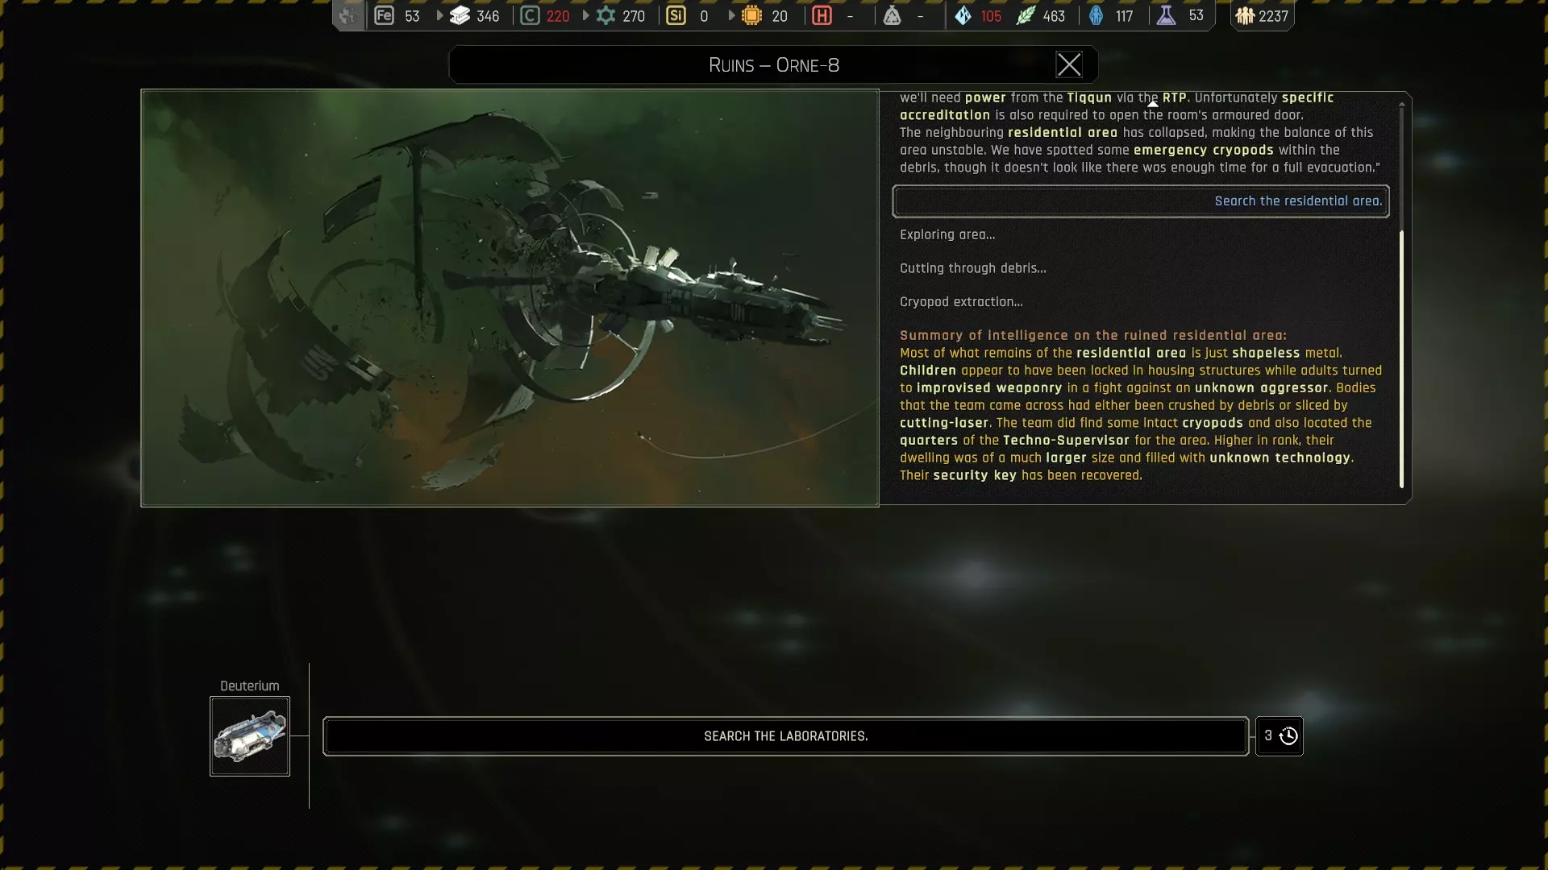This screenshot has height=870, width=1548.
Task: Click the iron (Fe) resource icon
Action: [385, 15]
